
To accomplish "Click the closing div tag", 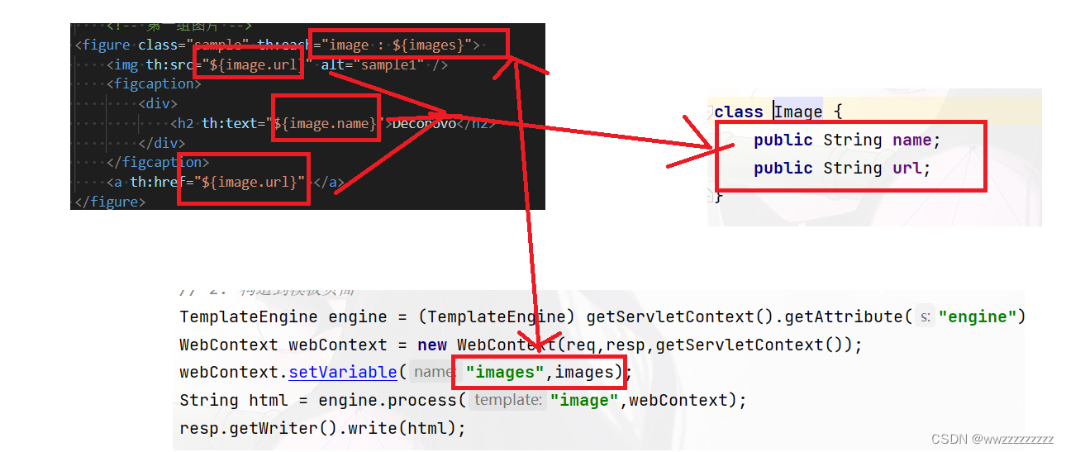I will 162,143.
